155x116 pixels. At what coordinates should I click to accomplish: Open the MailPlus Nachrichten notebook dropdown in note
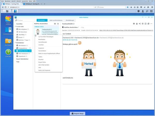tap(79, 27)
